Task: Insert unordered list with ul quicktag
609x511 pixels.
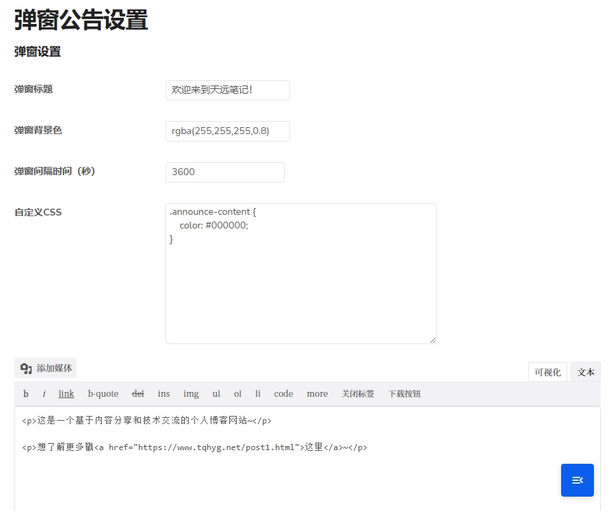Action: pos(216,393)
